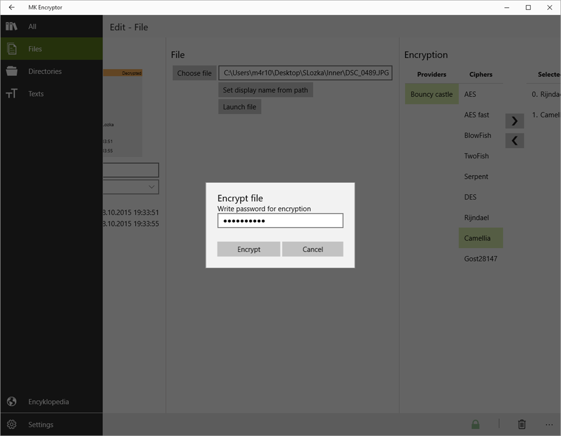Click the encryption password field
The image size is (561, 436).
click(280, 220)
